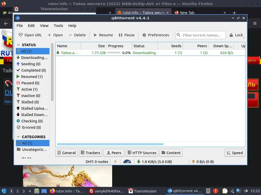Screen dimensions: 261x195
Task: Collapse the CATEGORIES section
Action: point(18,137)
